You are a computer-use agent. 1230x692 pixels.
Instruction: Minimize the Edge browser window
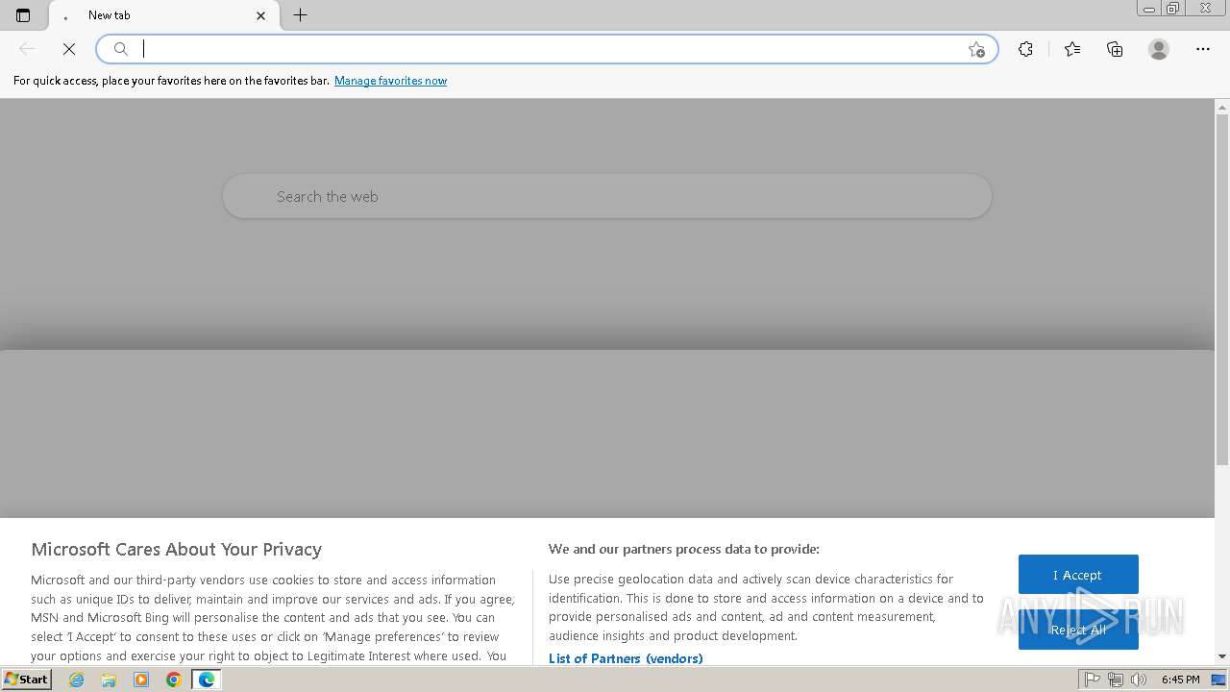(1149, 9)
